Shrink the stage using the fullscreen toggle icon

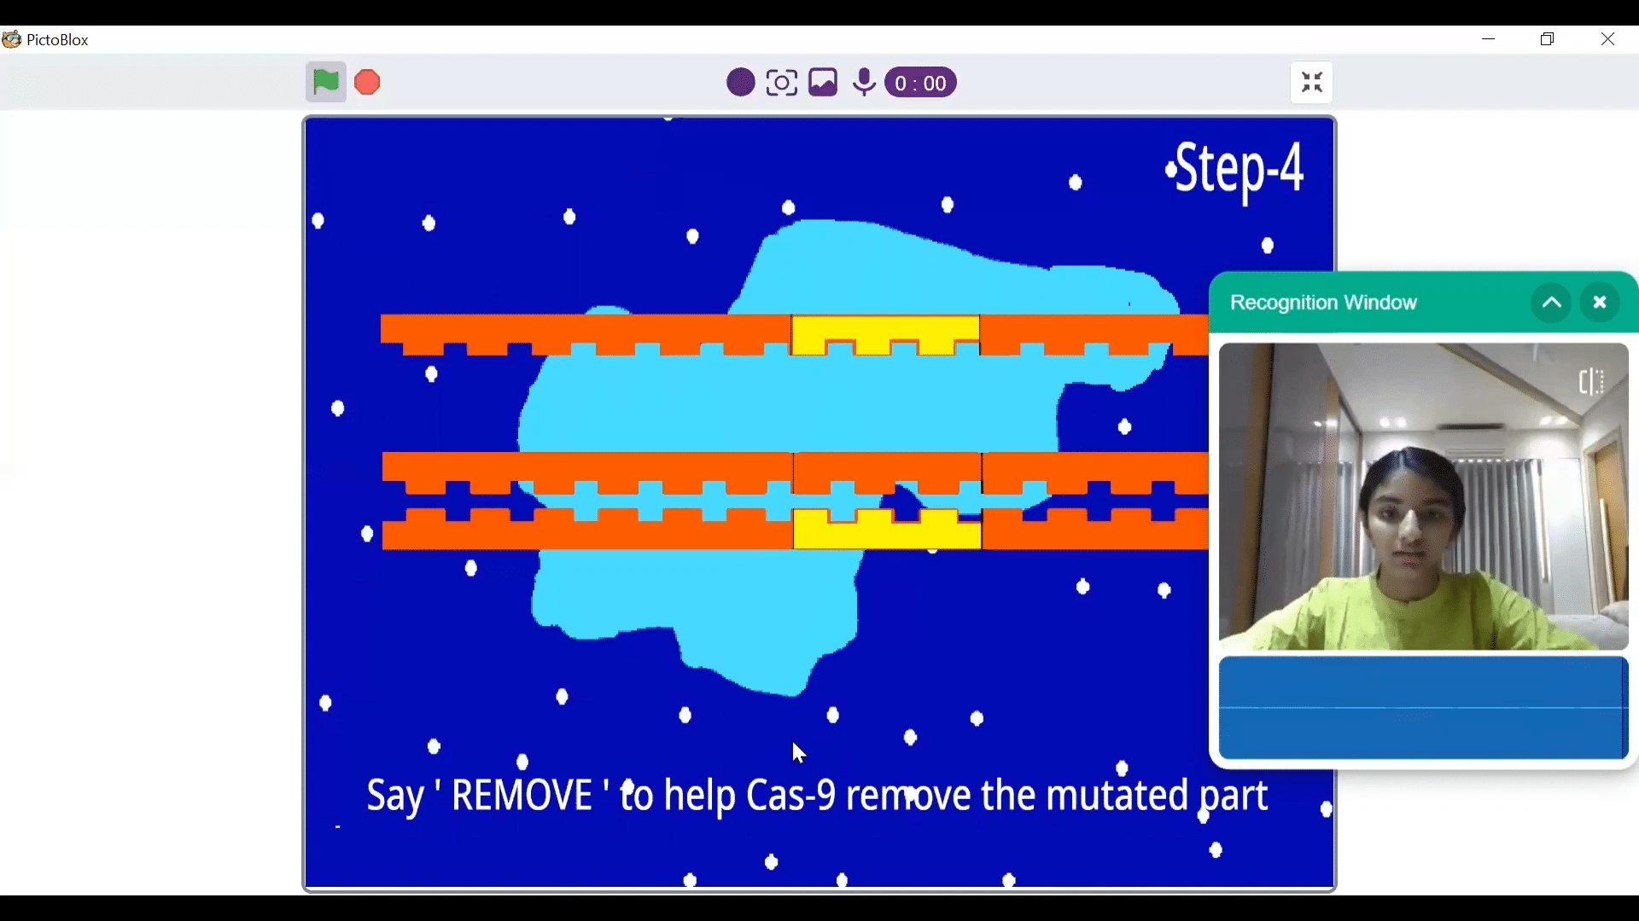(x=1311, y=82)
